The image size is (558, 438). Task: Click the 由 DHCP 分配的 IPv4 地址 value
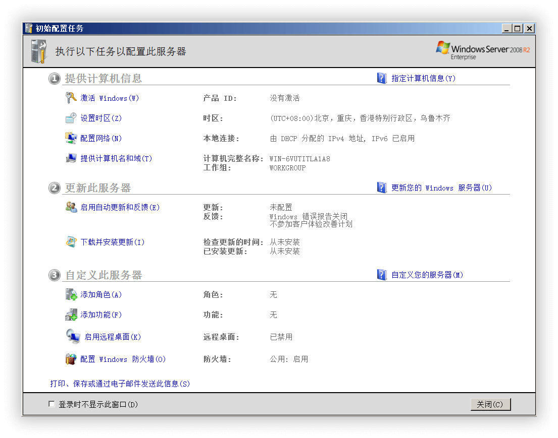coord(342,139)
